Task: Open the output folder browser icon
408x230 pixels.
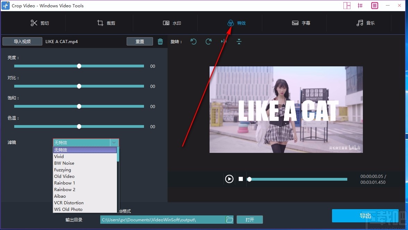Action: pos(229,219)
